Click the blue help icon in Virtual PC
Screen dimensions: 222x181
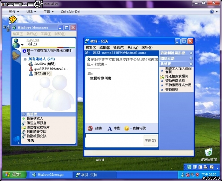[x=212, y=11]
